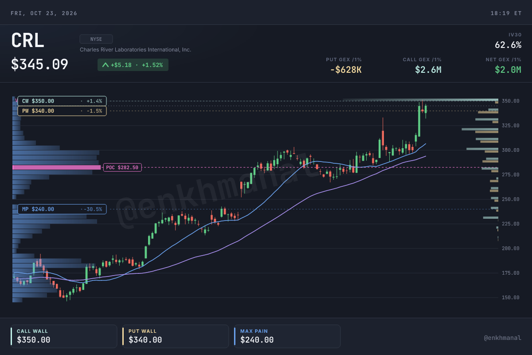Select the POC $282.50 label
The width and height of the screenshot is (532, 355).
(122, 167)
